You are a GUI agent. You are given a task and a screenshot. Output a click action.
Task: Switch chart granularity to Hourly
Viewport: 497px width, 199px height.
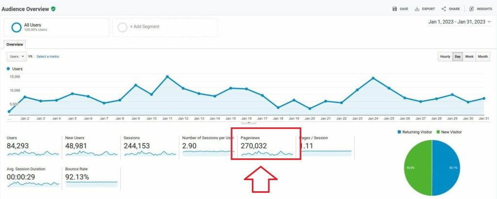point(445,57)
